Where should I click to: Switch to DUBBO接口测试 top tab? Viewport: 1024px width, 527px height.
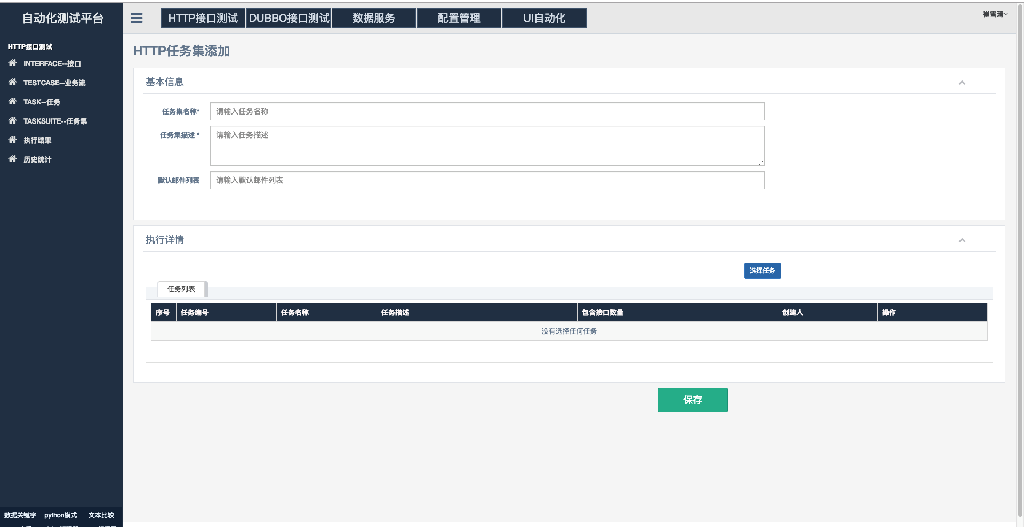(289, 18)
